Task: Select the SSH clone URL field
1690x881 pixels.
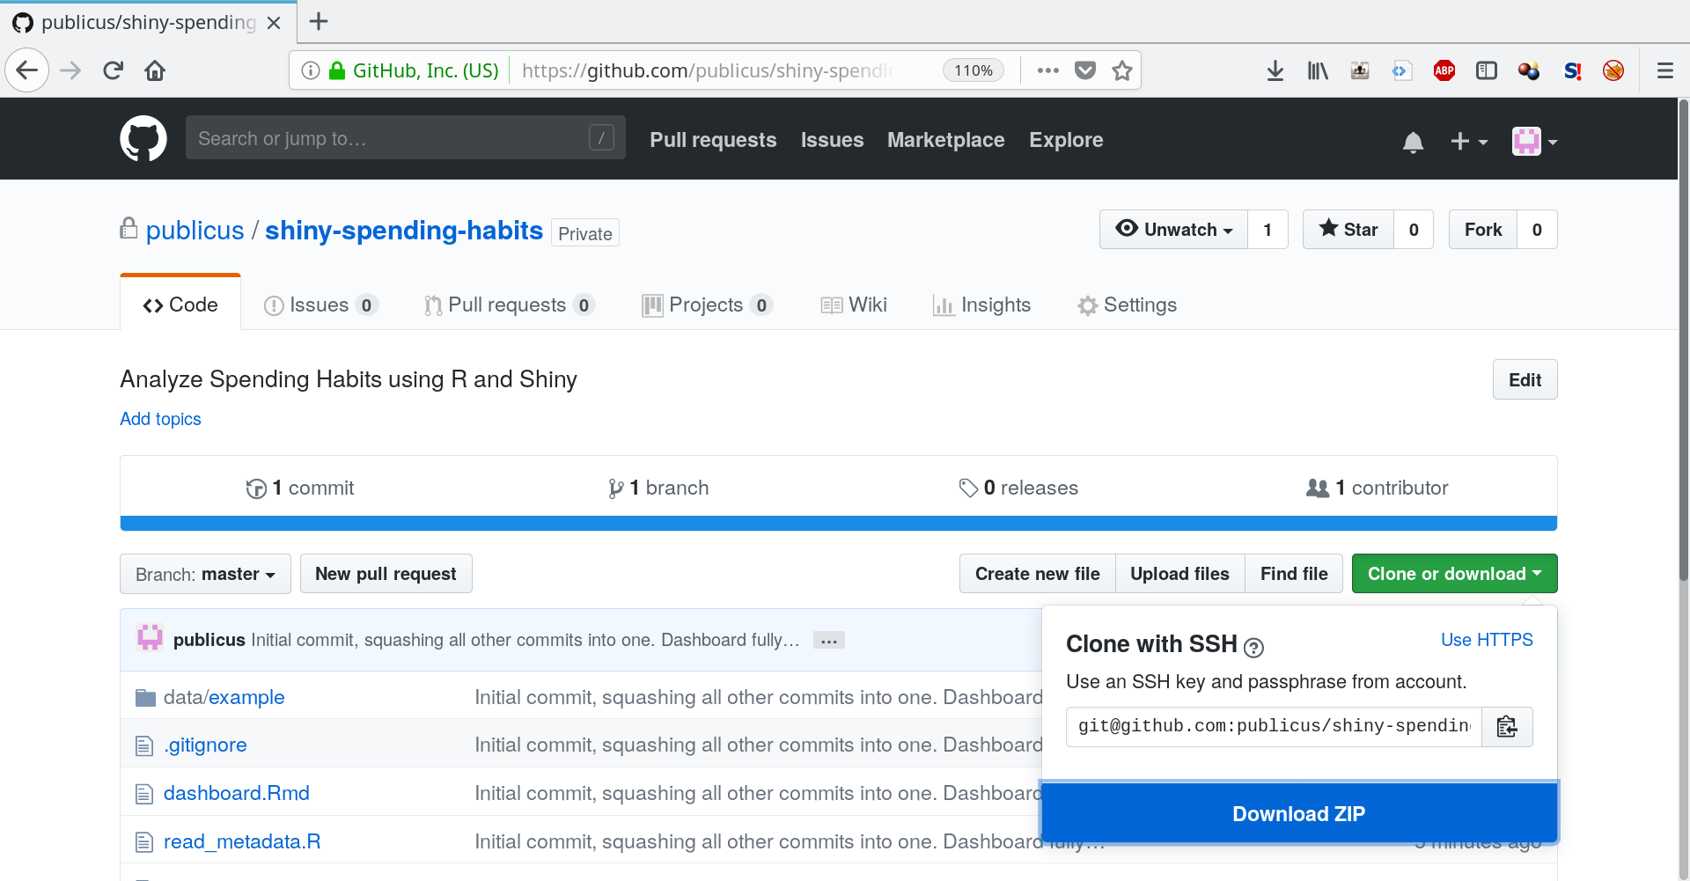Action: pos(1274,726)
